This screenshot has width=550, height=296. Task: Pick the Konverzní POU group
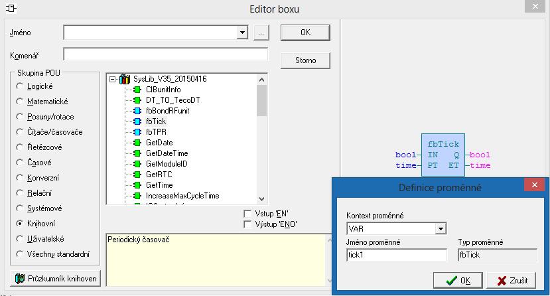point(20,178)
